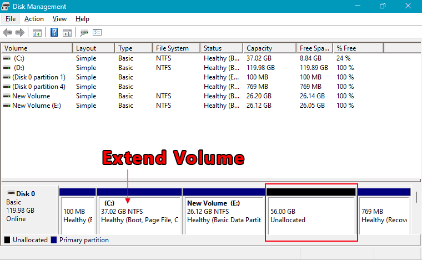422x260 pixels.
Task: Click the Rescan/Connect disk toolbar icon
Action: [84, 33]
